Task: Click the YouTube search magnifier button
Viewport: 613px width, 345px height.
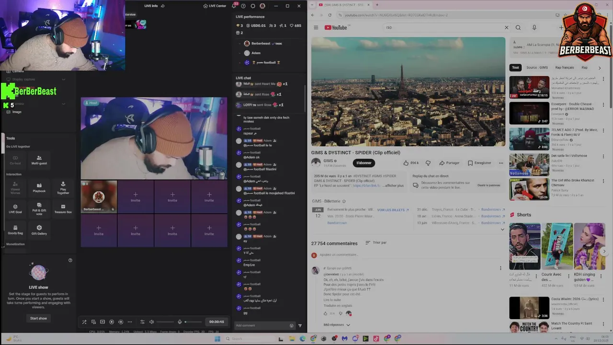Action: tap(518, 27)
